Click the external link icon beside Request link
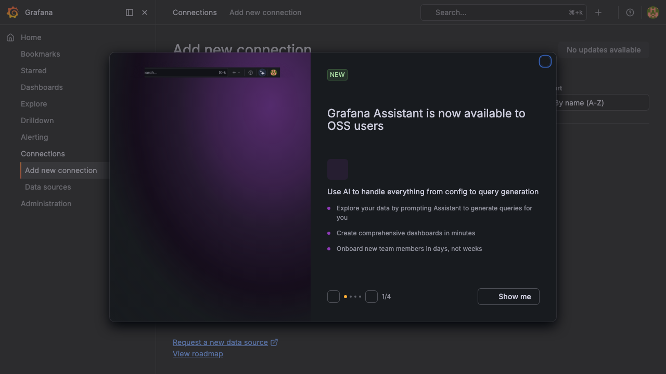This screenshot has width=666, height=374. coord(274,342)
